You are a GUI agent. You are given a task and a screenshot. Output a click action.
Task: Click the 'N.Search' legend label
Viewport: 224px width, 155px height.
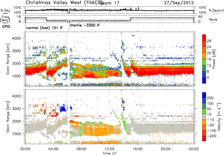pos(216,10)
